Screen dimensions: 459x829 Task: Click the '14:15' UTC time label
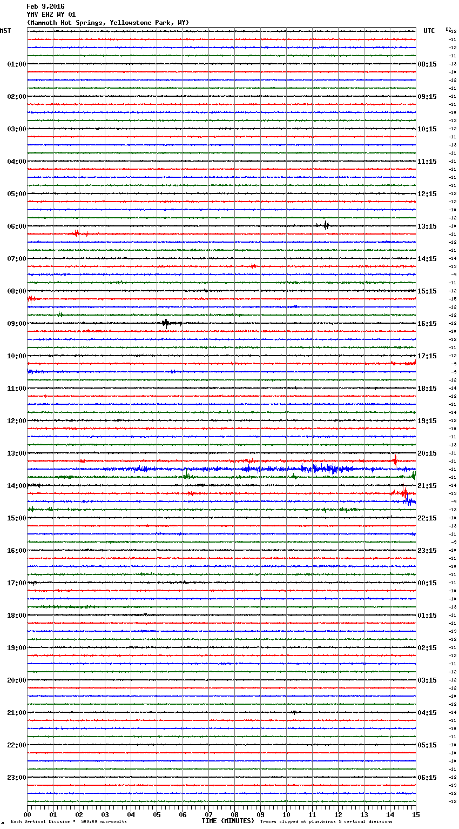point(427,259)
